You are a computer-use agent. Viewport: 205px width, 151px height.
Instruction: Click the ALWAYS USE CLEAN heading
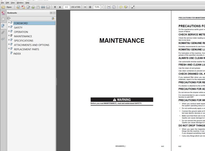click(x=192, y=58)
